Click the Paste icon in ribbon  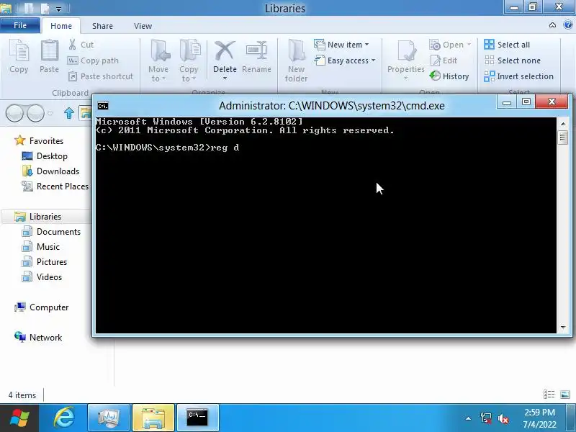pos(49,50)
